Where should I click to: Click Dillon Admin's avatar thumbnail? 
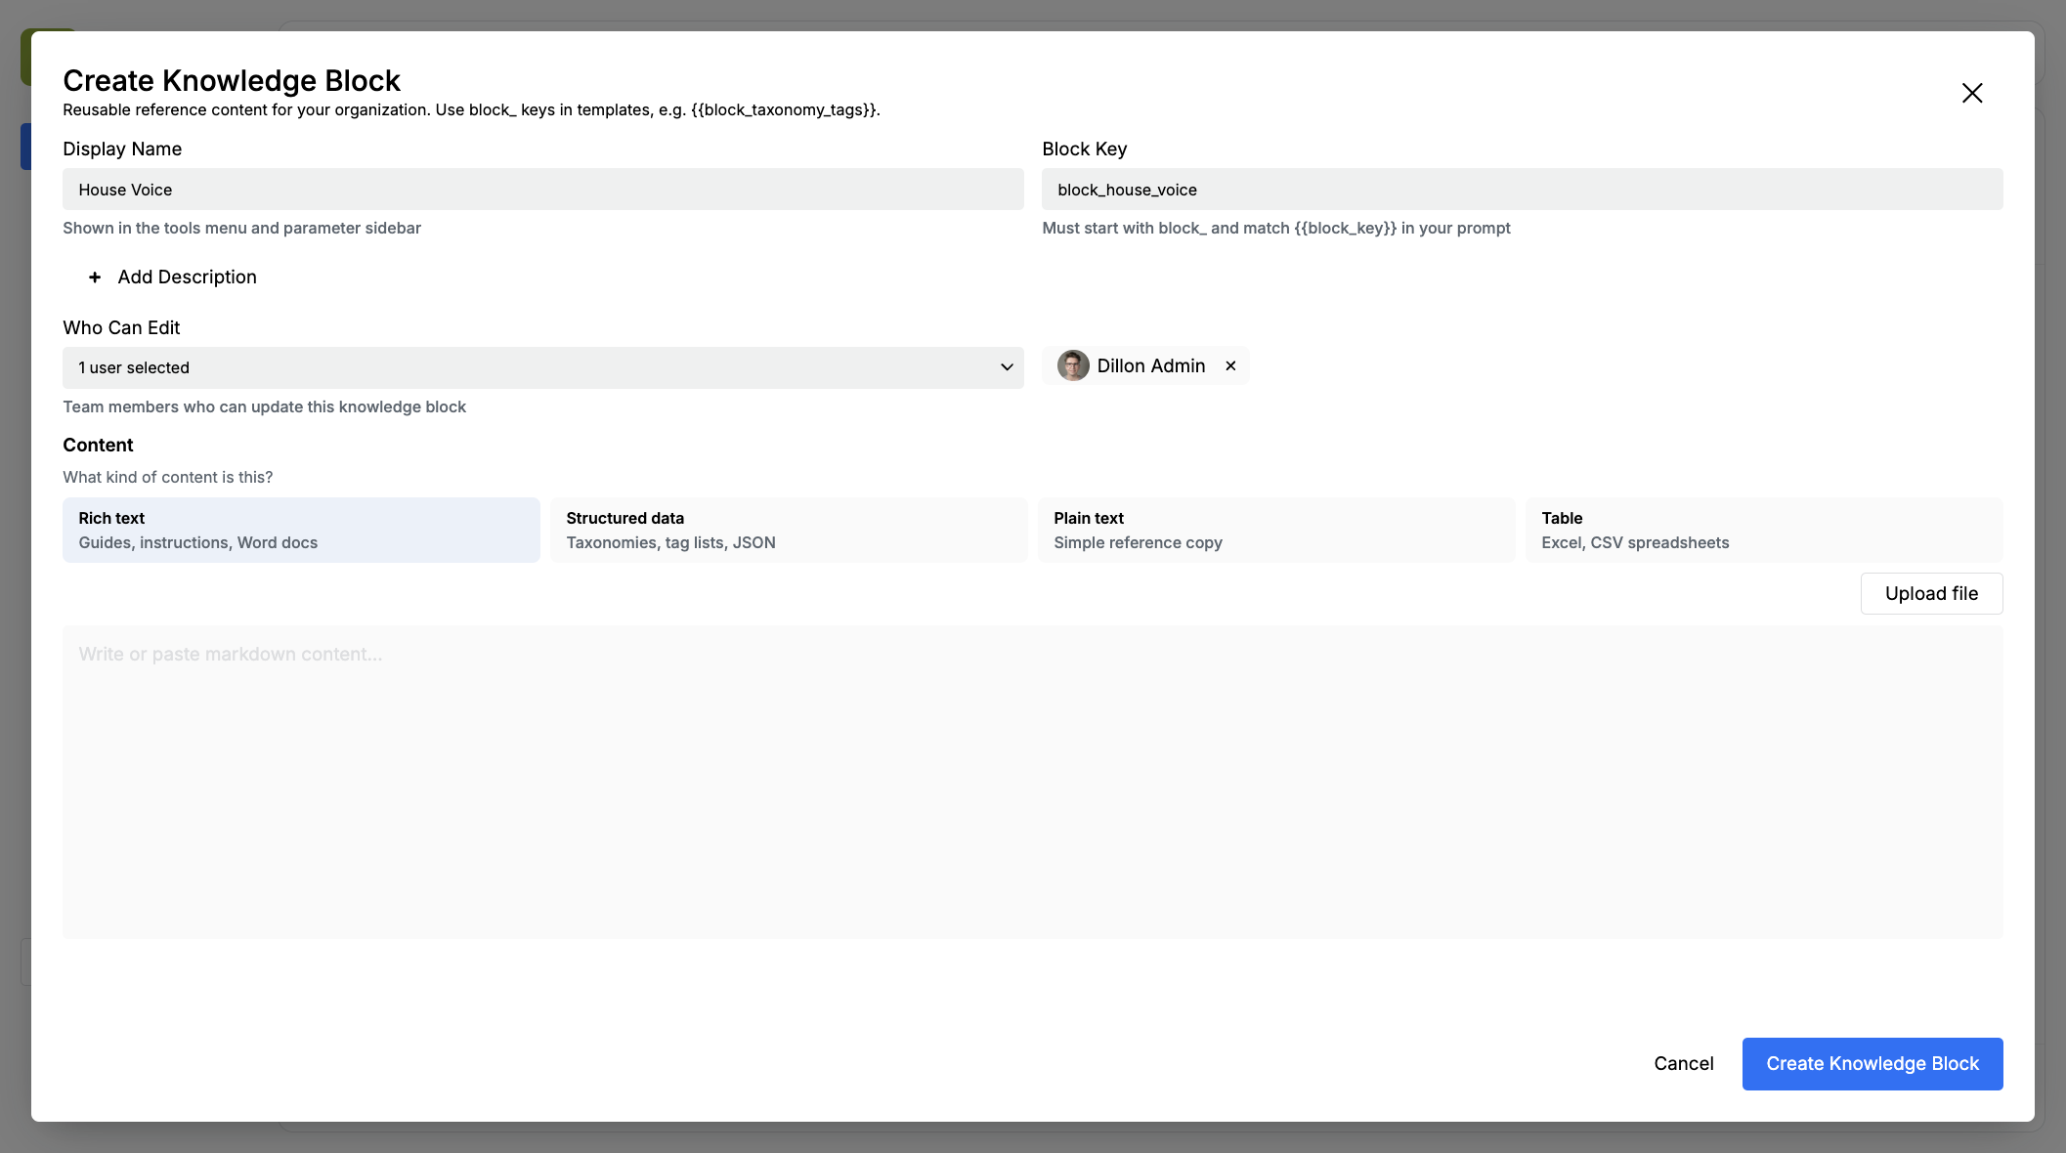pos(1073,365)
